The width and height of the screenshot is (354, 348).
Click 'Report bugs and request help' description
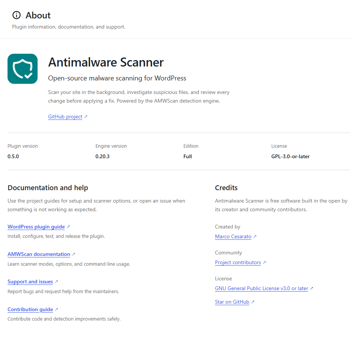click(63, 291)
